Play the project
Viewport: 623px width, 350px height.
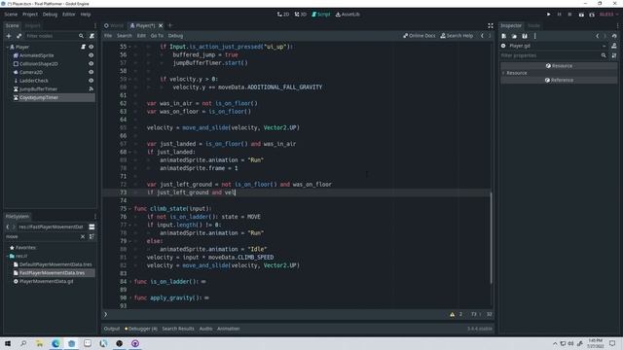click(549, 15)
